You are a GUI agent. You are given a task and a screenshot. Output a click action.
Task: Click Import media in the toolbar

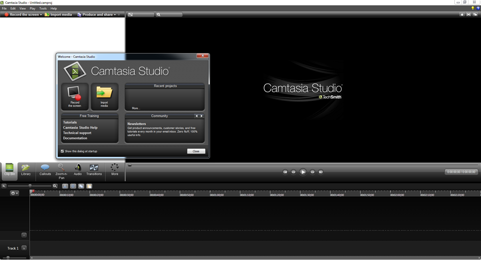pos(58,15)
